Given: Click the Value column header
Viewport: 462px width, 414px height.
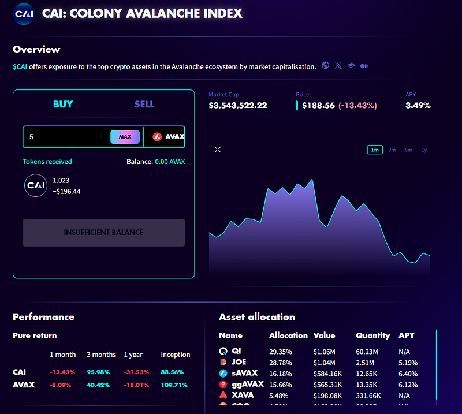Looking at the screenshot, I should pos(324,335).
